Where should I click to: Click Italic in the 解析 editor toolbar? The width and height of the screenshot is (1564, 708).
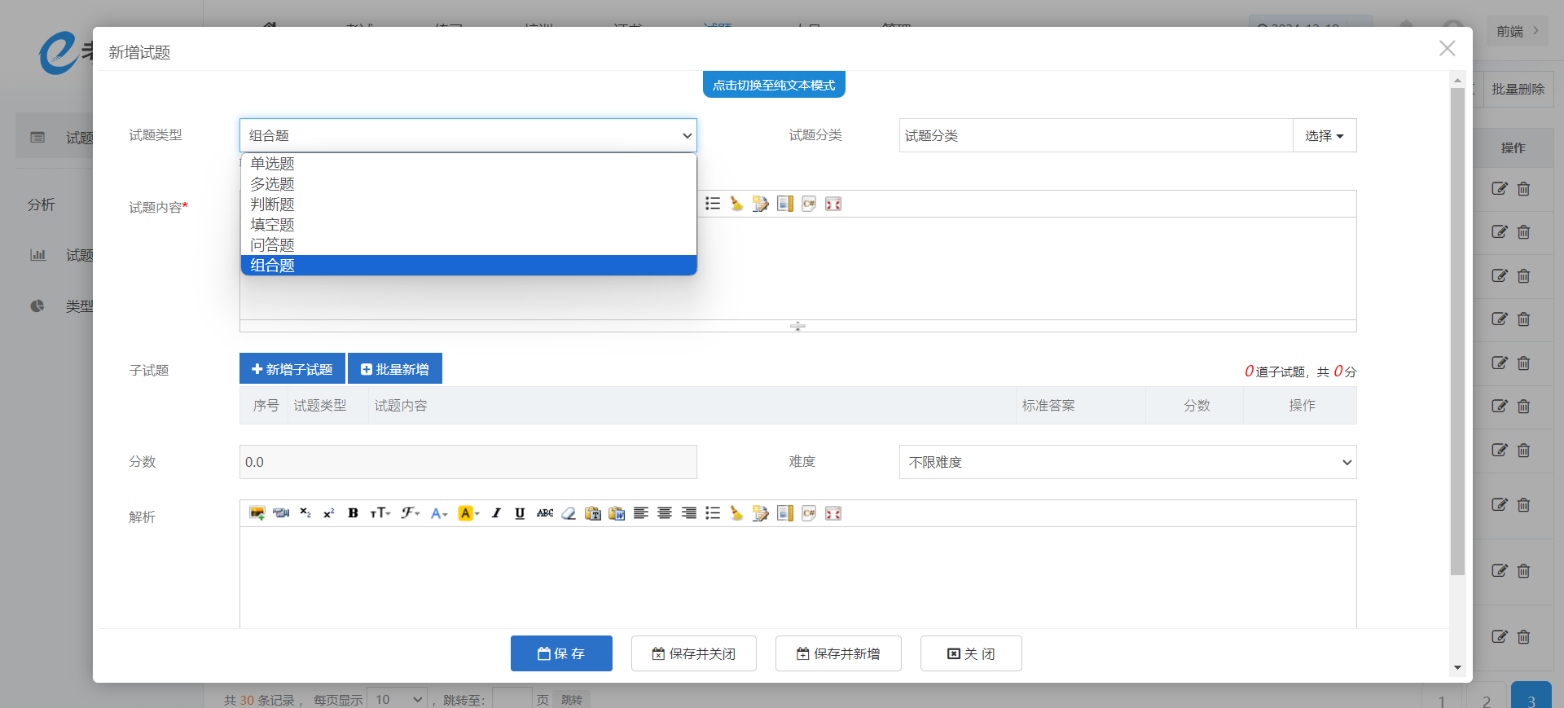point(496,513)
